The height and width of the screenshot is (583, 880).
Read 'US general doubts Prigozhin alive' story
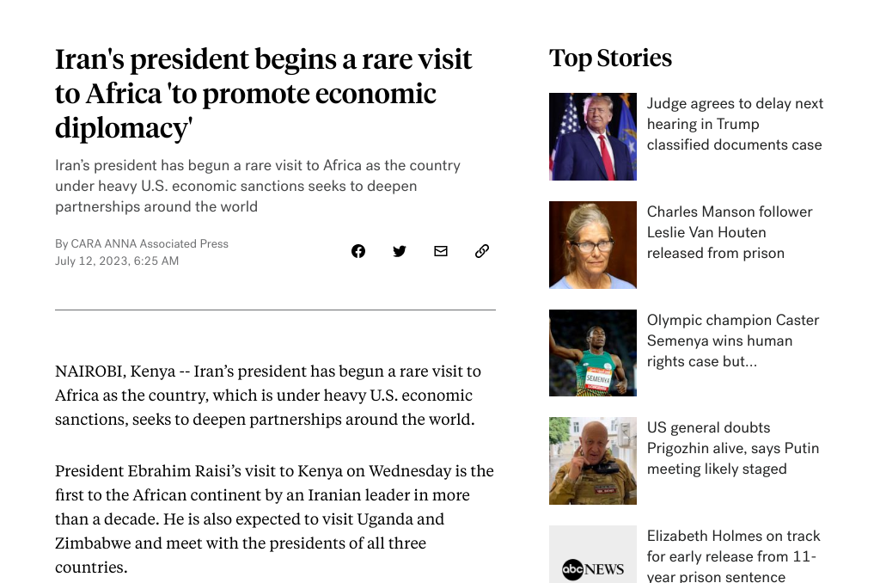click(732, 448)
